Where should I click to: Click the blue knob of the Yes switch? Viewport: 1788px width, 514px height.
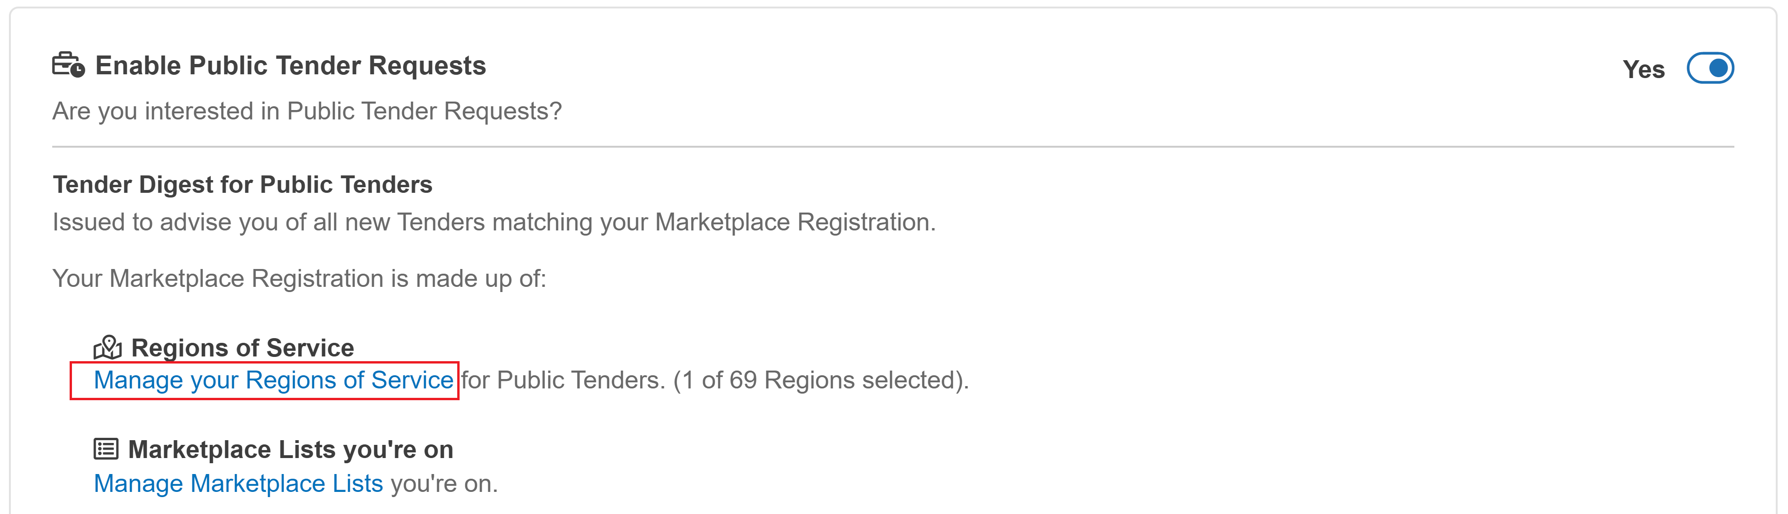tap(1718, 68)
